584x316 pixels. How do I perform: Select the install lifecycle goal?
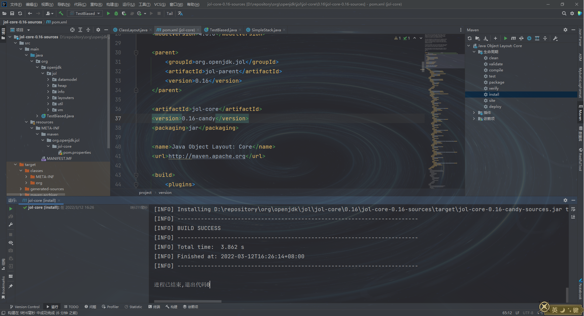click(x=521, y=94)
